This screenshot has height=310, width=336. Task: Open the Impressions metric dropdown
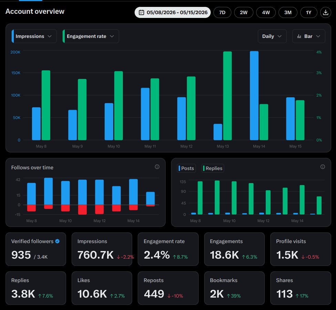coord(34,36)
